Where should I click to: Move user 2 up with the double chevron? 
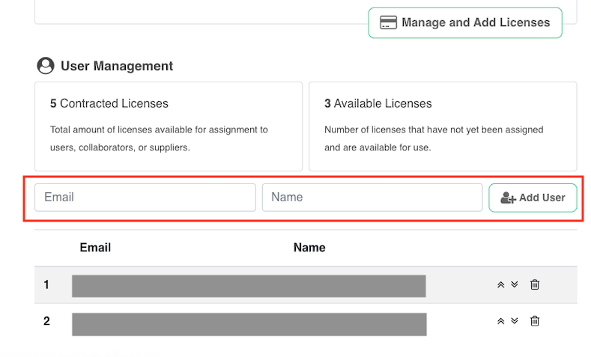(500, 321)
